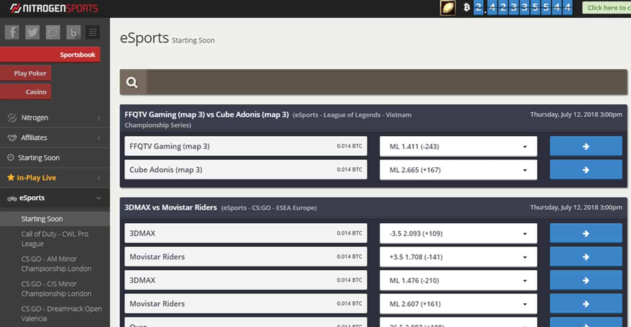Viewport: 631px width, 327px height.
Task: Click the BTC balance digit display
Action: 523,8
